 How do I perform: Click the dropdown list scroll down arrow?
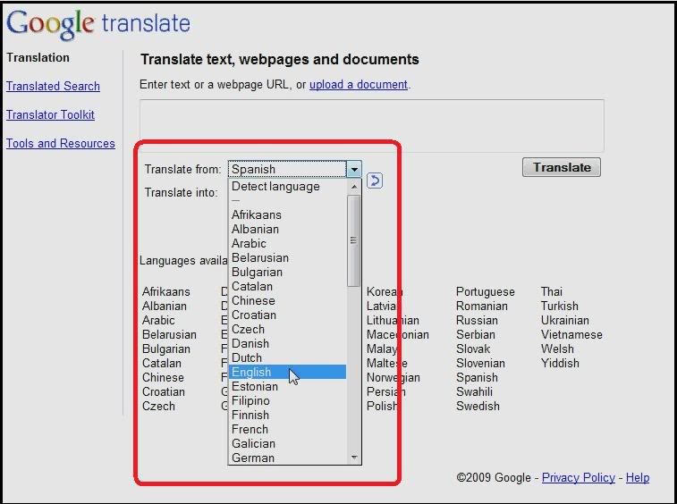click(x=354, y=457)
